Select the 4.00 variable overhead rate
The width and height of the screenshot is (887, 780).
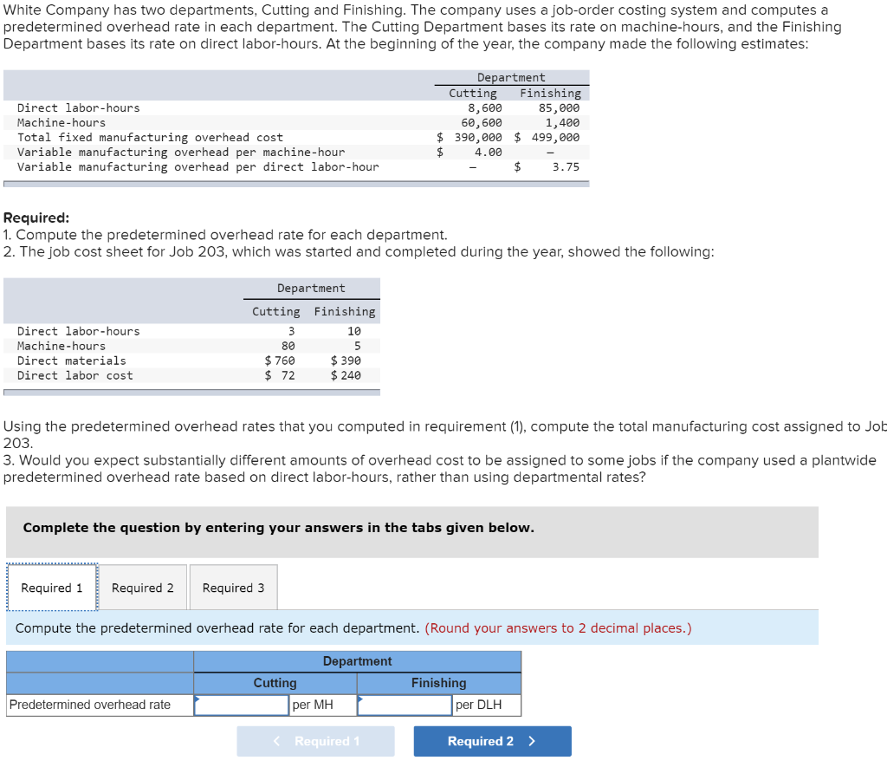tap(489, 152)
